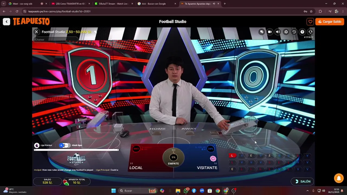This screenshot has height=195, width=347.
Task: Open Zoom from taskbar
Action: (202, 191)
